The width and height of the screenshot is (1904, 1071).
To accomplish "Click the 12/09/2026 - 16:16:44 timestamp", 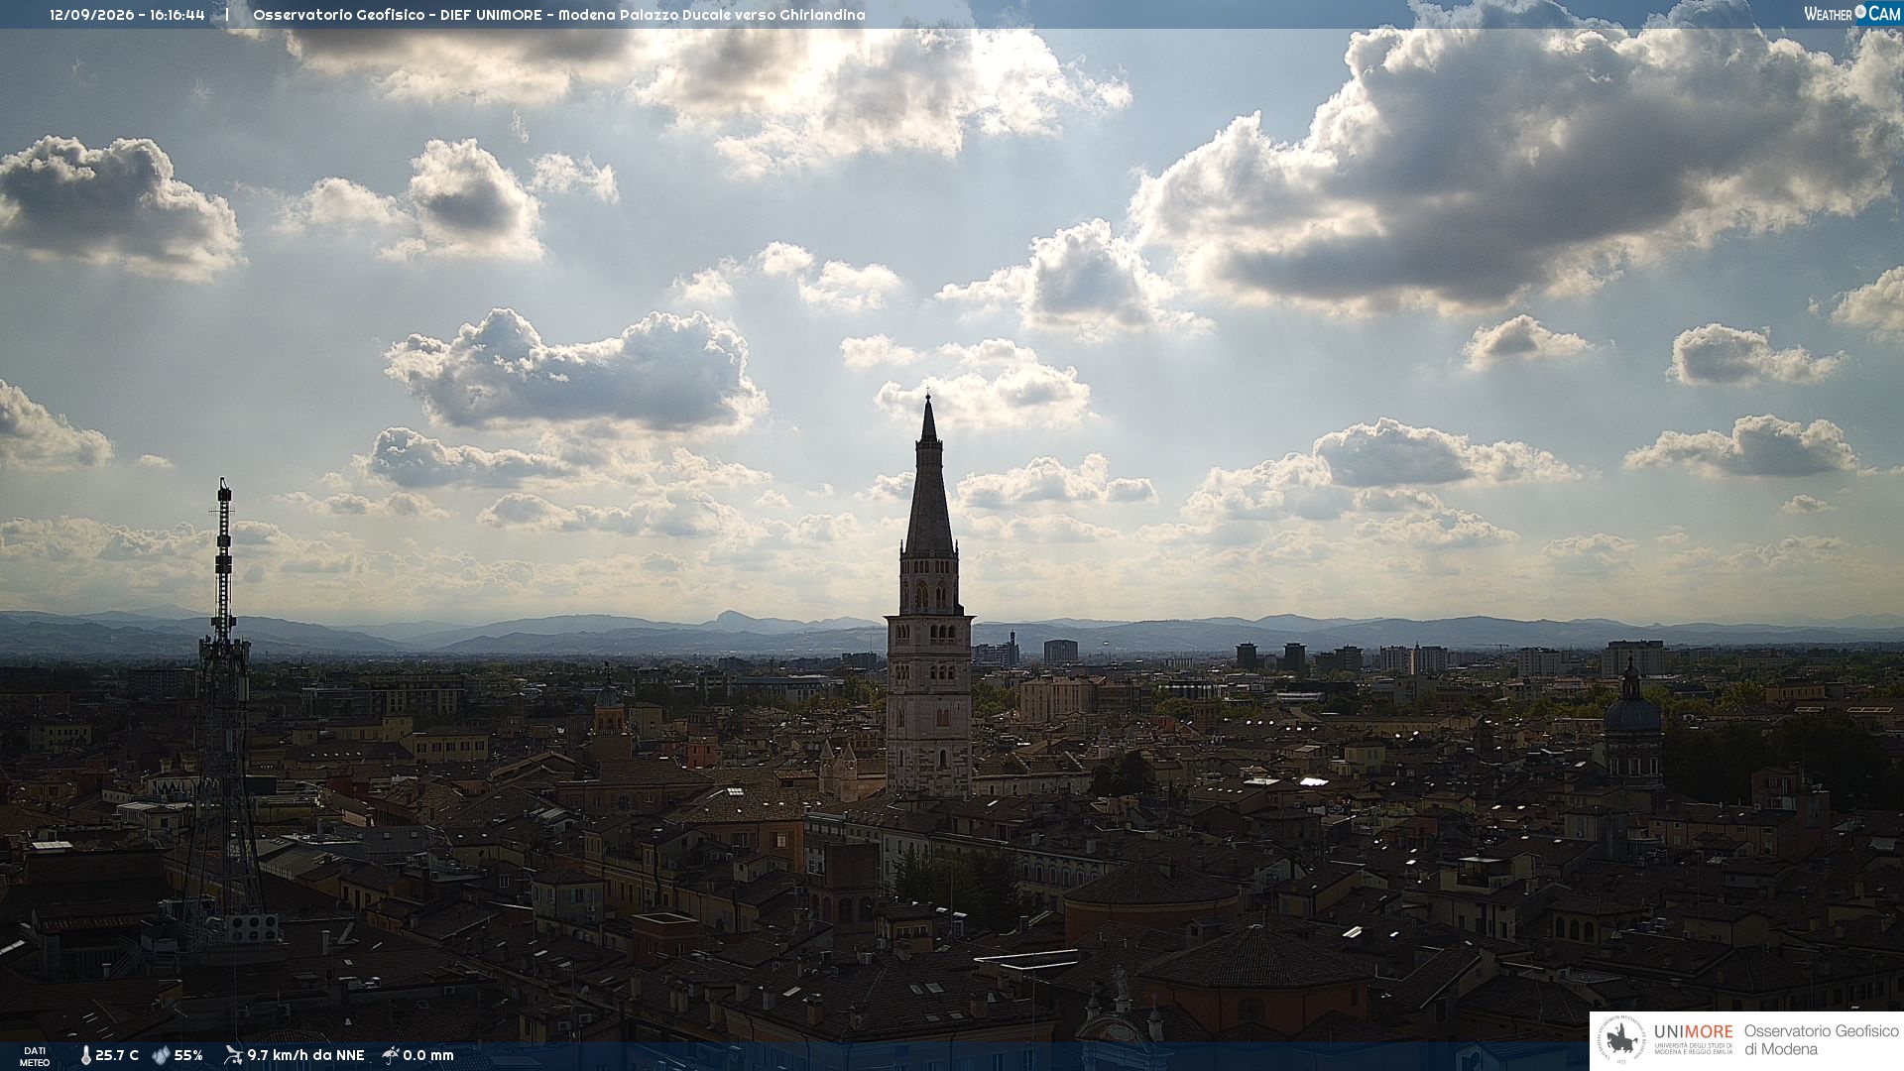I will tap(127, 15).
